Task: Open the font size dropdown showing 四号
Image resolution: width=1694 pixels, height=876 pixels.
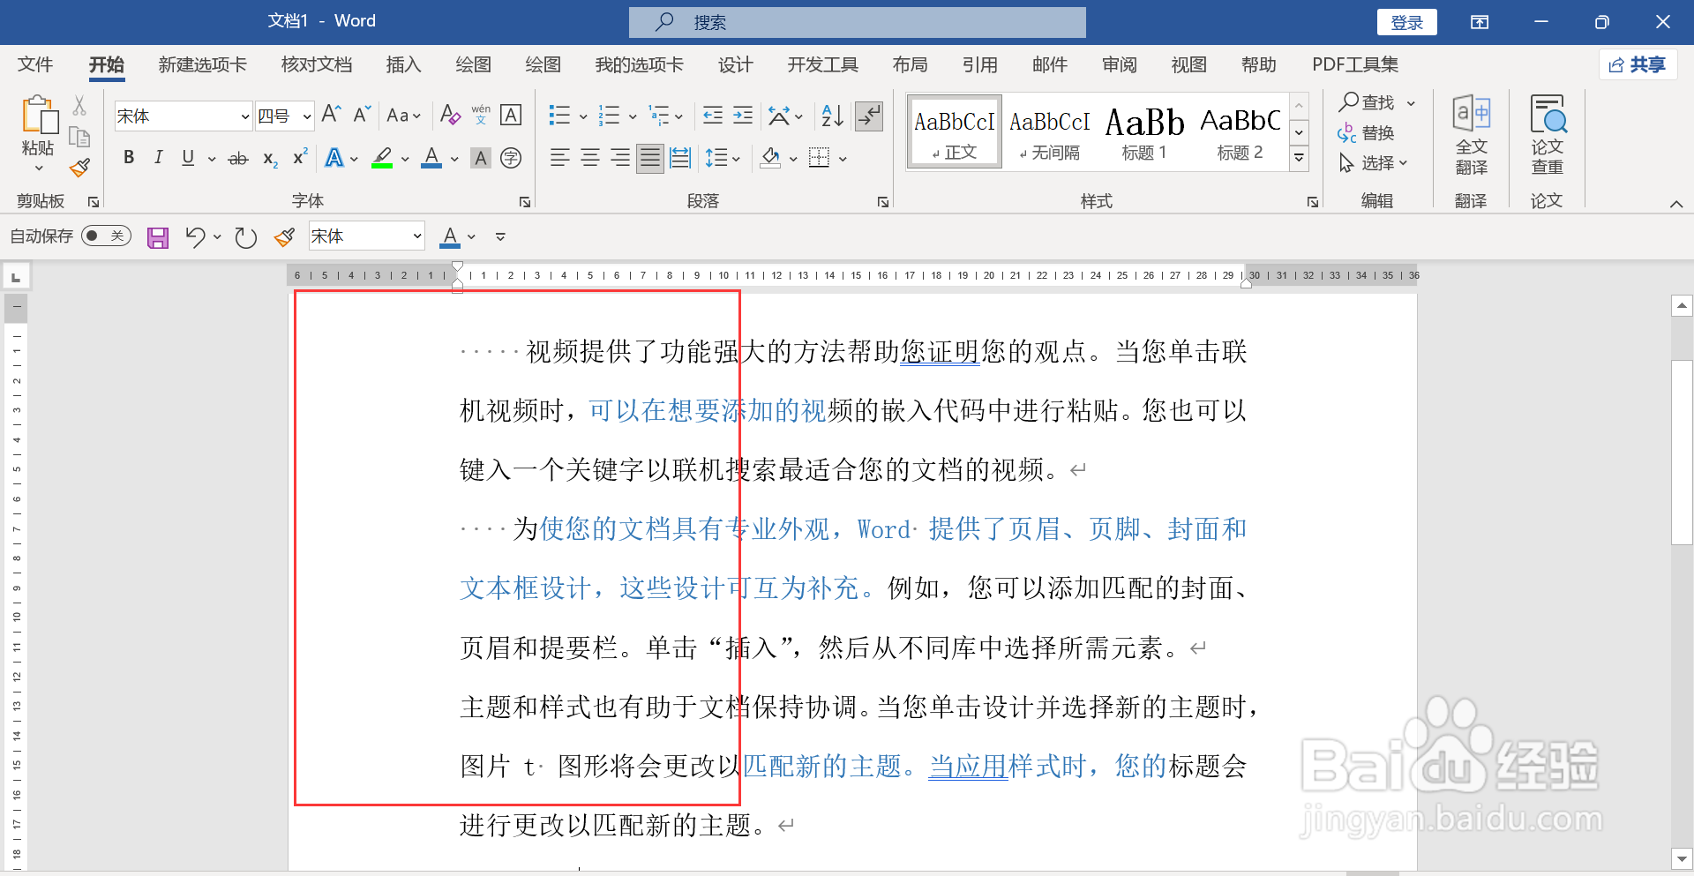Action: click(306, 116)
